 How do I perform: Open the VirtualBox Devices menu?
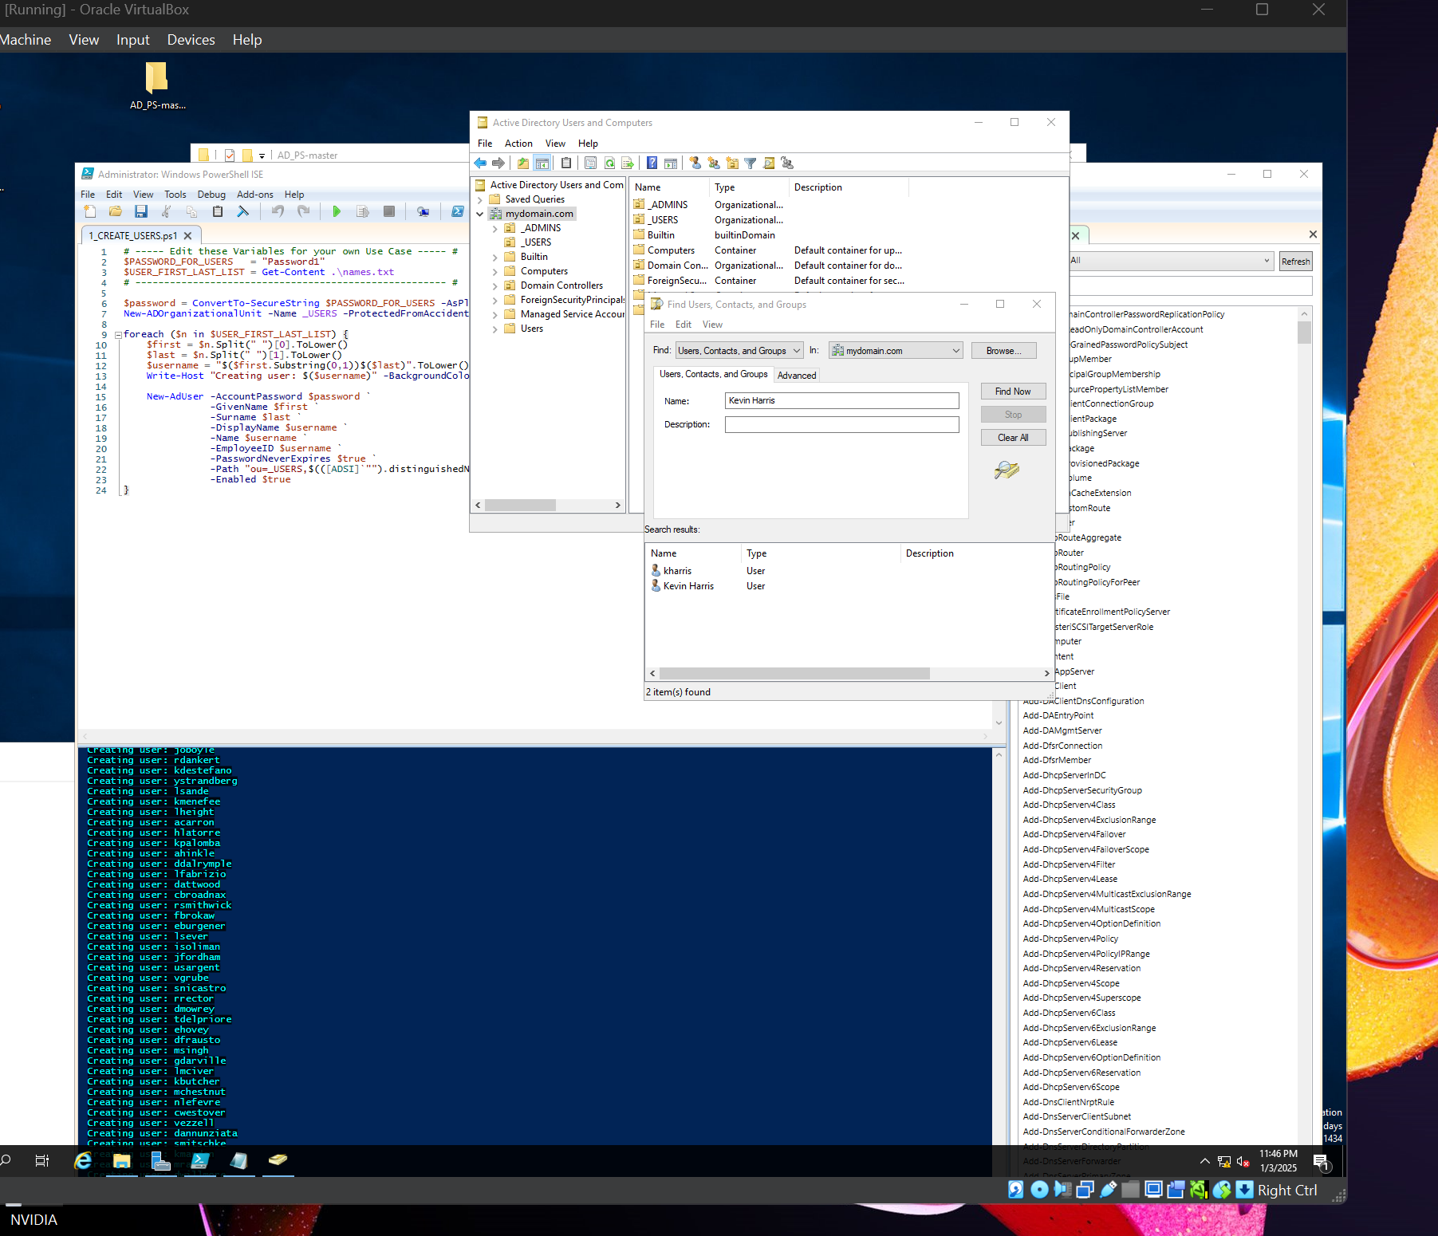[191, 40]
